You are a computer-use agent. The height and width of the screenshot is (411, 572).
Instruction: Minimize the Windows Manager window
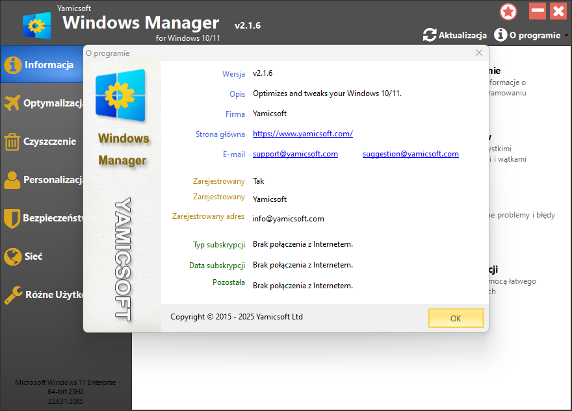tap(538, 11)
